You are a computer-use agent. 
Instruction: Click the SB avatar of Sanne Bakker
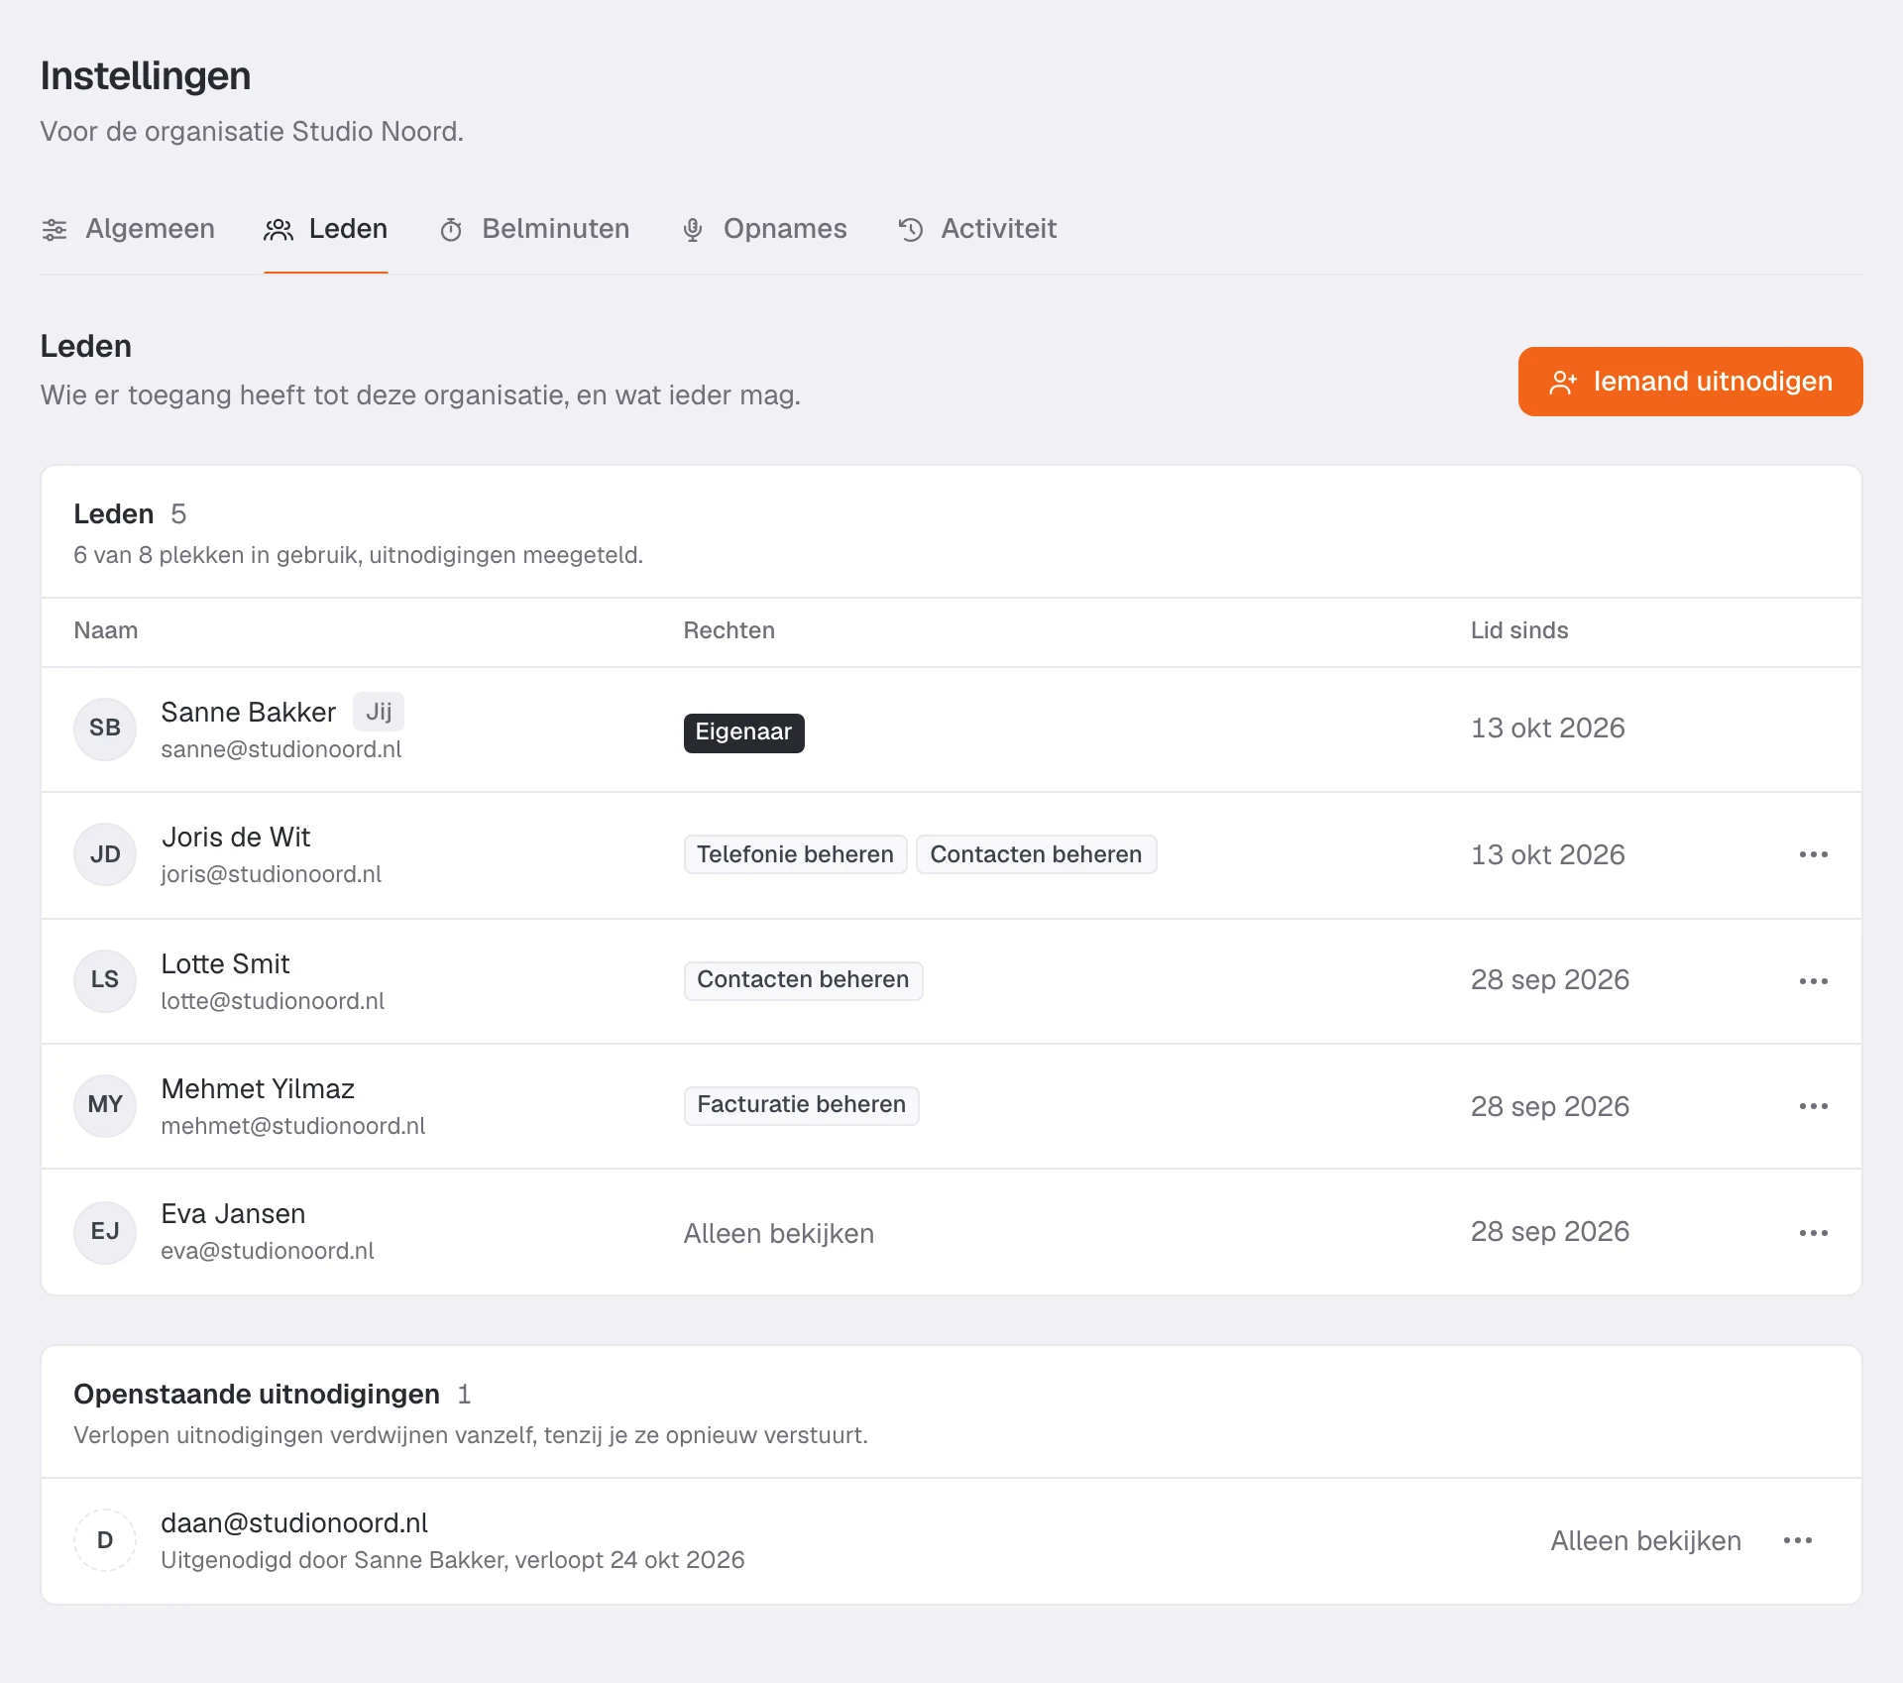coord(105,729)
